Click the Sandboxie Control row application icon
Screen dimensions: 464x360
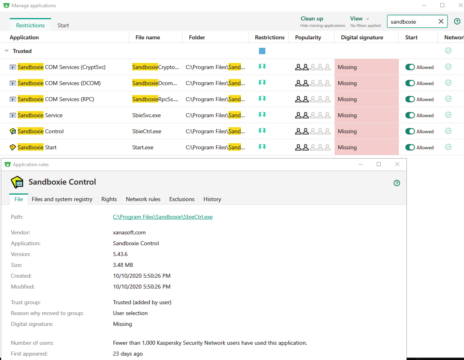13,131
